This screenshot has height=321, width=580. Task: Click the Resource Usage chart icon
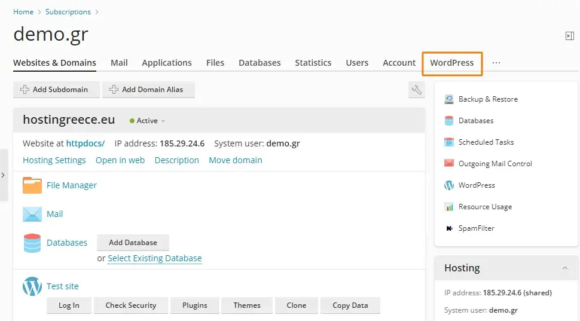448,207
